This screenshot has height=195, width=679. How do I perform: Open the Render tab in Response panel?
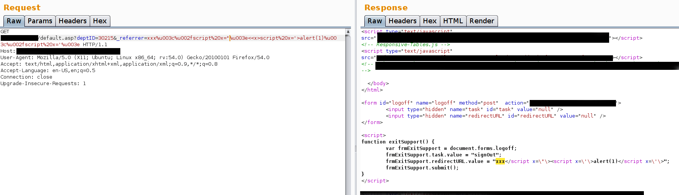pos(482,21)
